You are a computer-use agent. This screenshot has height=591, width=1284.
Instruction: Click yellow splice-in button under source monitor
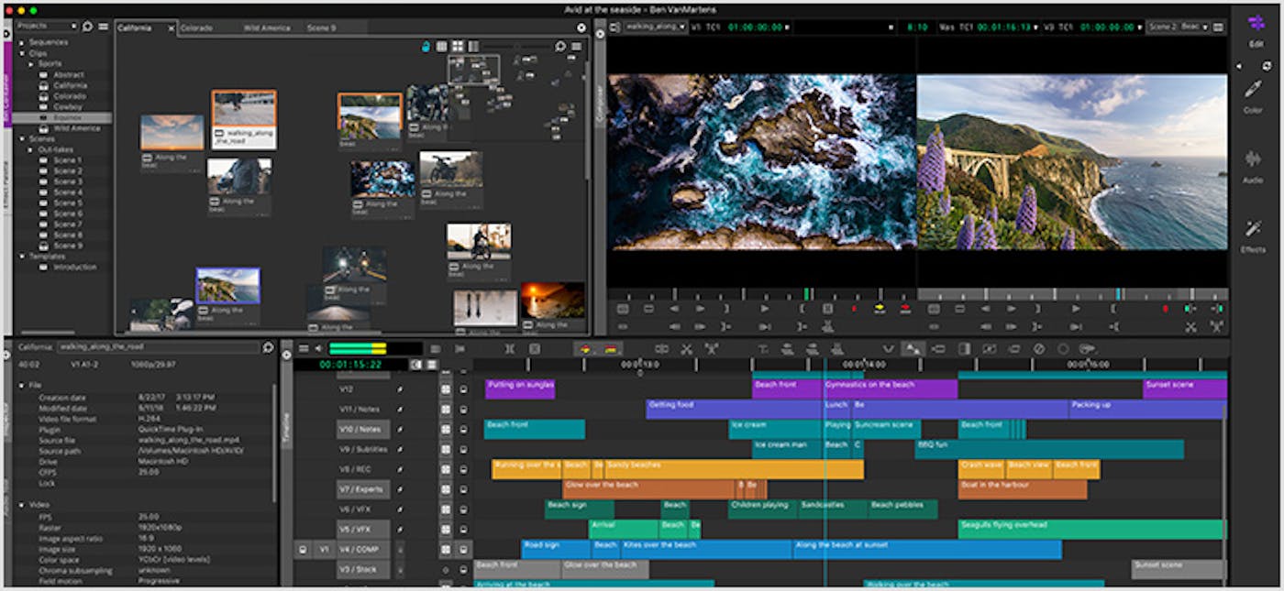[880, 309]
